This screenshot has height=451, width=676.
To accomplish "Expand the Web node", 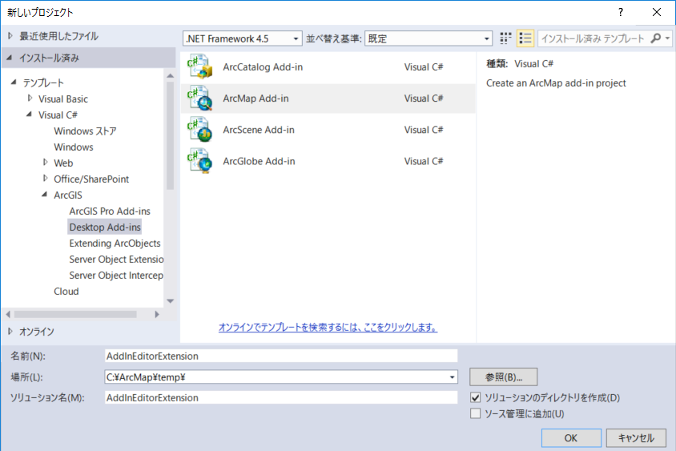I will 46,163.
